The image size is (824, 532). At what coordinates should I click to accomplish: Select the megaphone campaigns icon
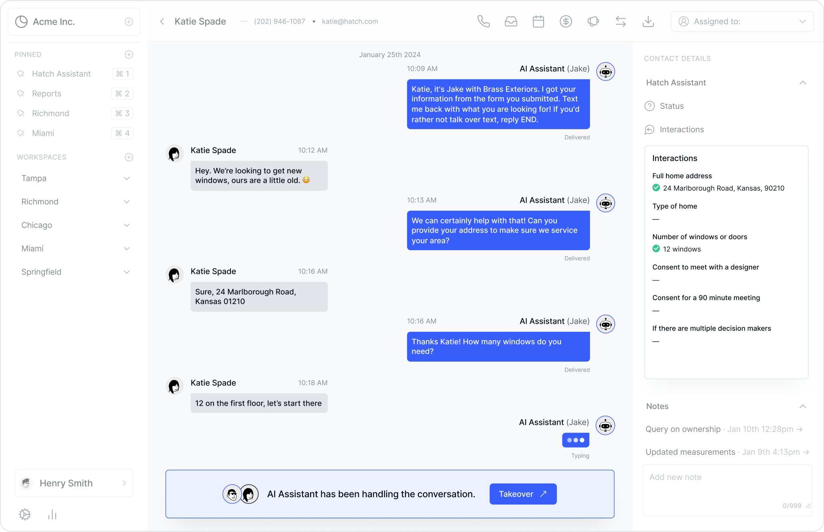coord(593,21)
